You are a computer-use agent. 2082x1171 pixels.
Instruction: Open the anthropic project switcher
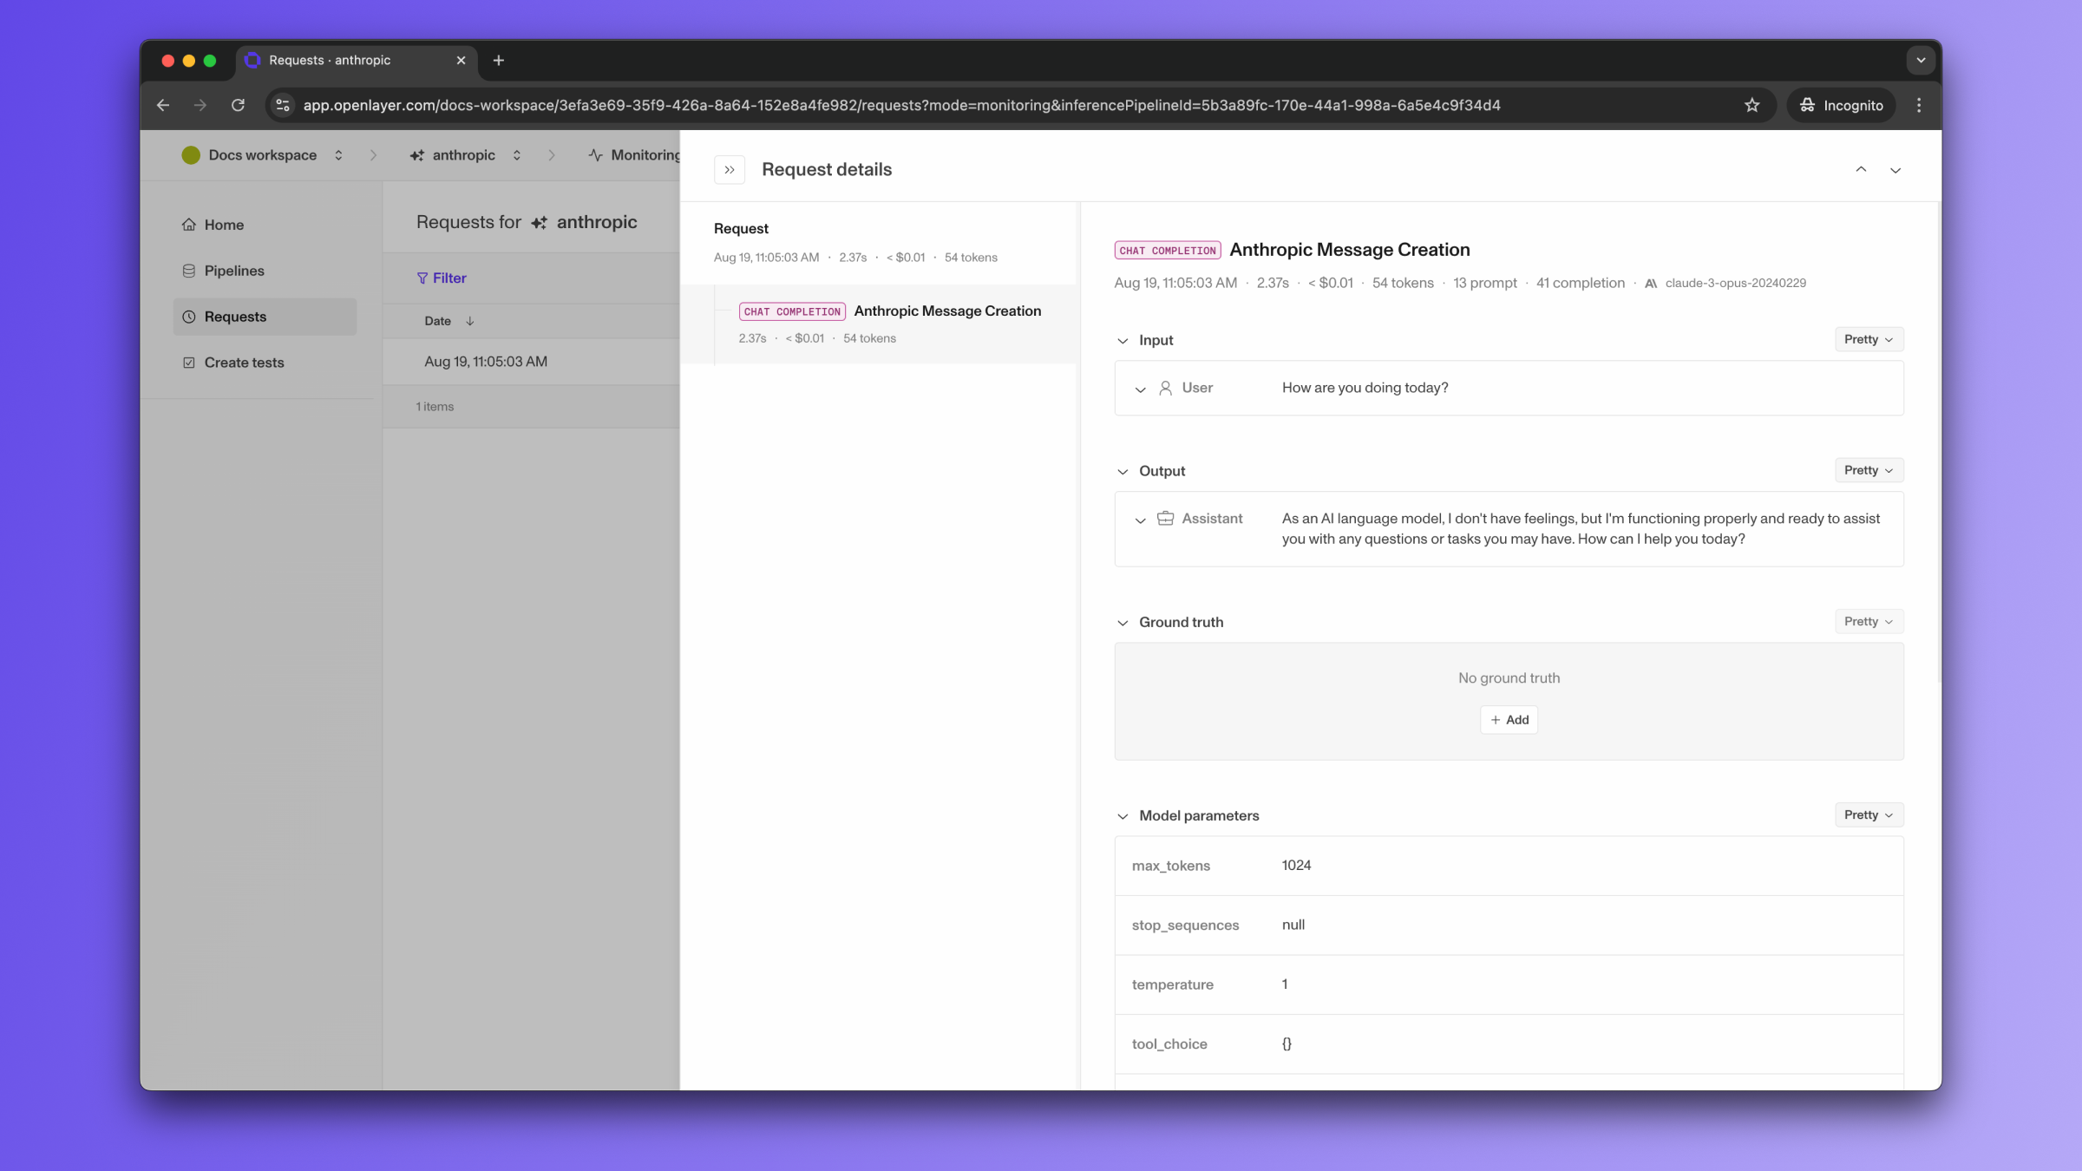coord(465,155)
